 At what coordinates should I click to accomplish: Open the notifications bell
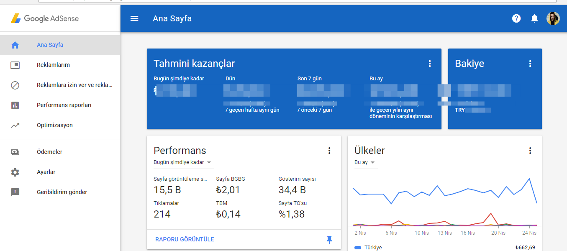[x=534, y=18]
